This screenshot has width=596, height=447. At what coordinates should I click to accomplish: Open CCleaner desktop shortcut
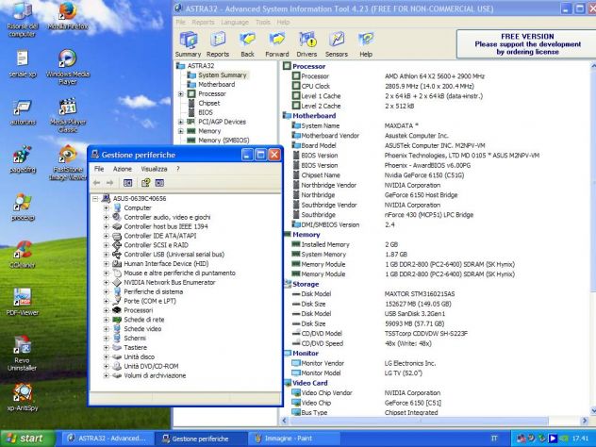click(x=23, y=255)
